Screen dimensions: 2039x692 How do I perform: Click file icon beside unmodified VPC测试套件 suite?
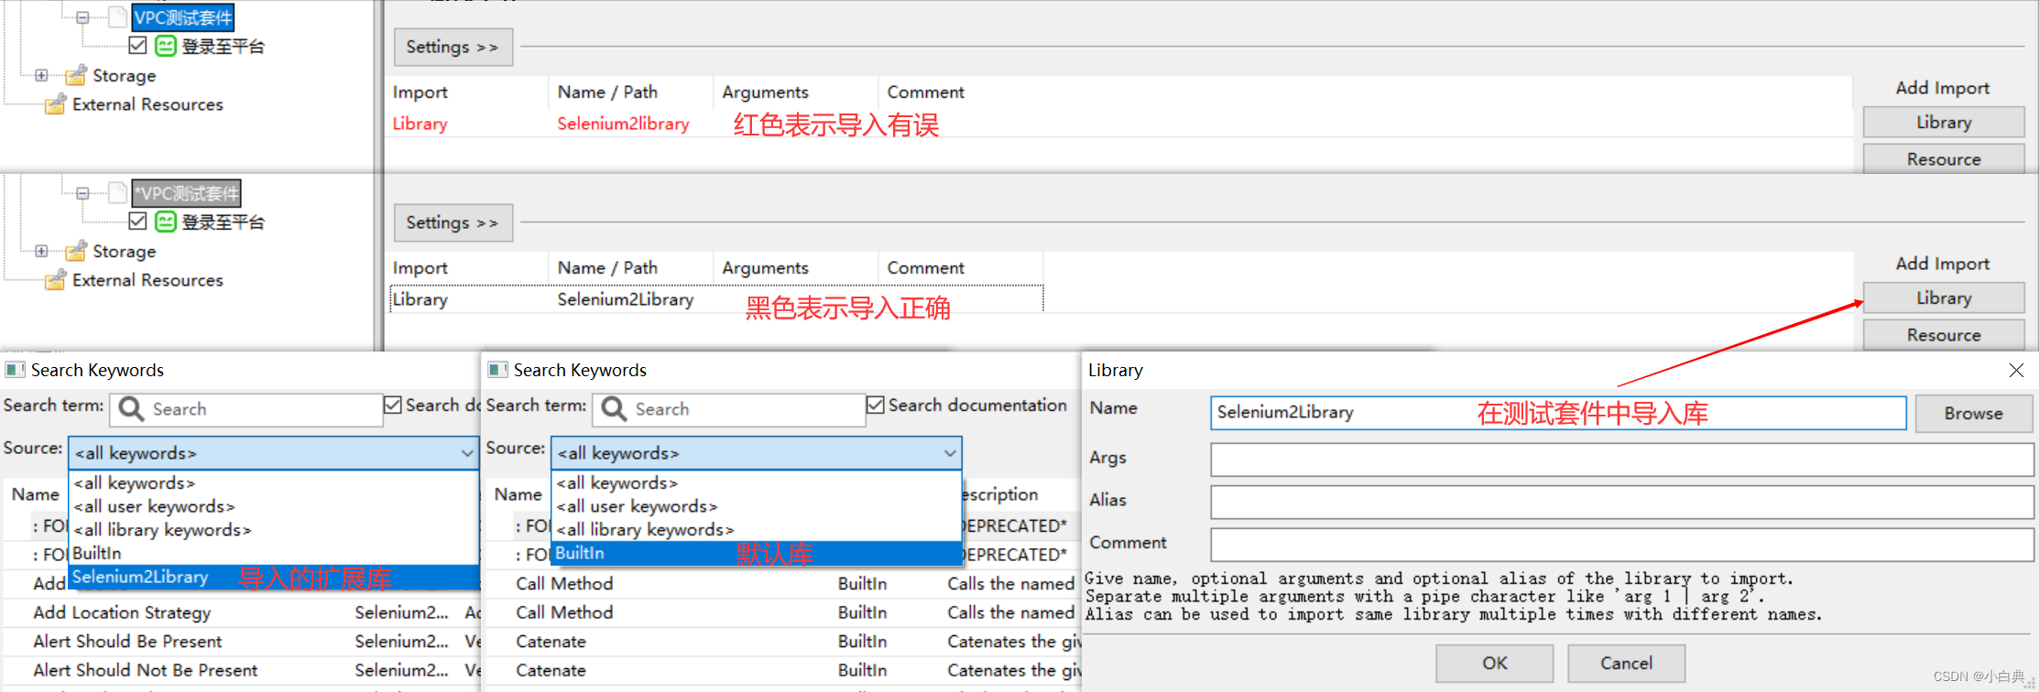117,17
